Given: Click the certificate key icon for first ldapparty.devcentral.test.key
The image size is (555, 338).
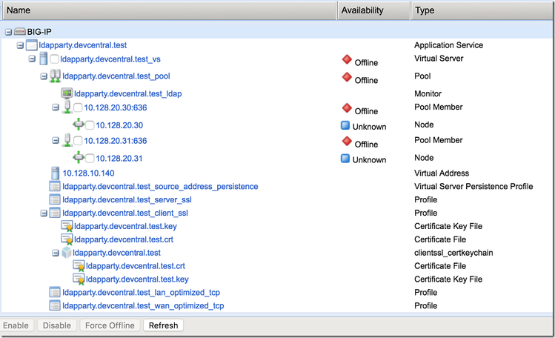Looking at the screenshot, I should pos(66,226).
